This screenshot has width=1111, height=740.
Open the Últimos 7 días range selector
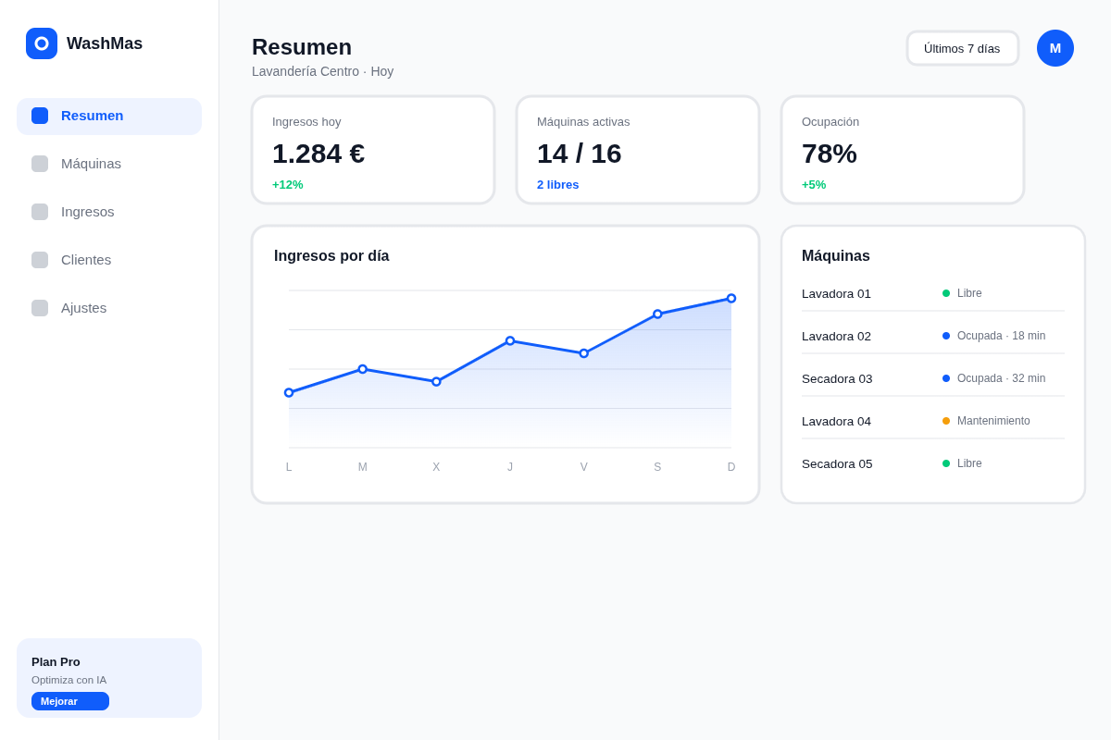coord(963,48)
